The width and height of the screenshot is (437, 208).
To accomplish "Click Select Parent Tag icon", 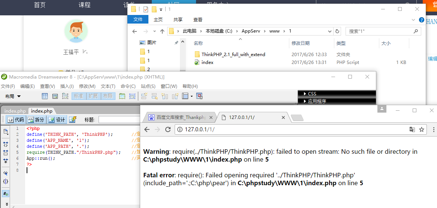I will 6,173.
